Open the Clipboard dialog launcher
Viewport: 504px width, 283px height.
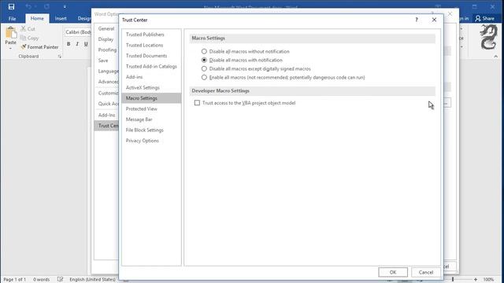60,56
